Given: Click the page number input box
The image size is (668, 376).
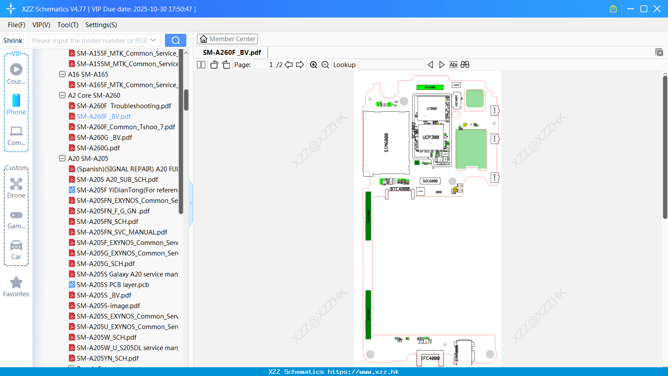Looking at the screenshot, I should pos(264,65).
